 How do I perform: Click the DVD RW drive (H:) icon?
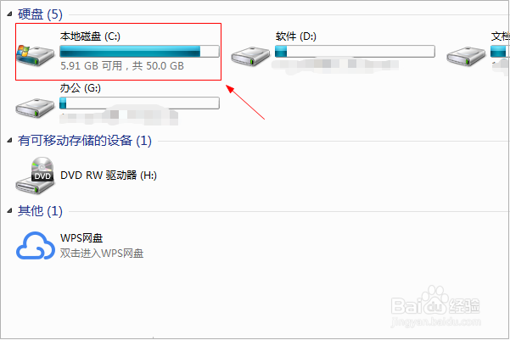click(x=35, y=176)
